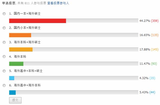Click the vote count (145)
Image resolution: width=160 pixels, height=105 pixels.
click(x=155, y=50)
